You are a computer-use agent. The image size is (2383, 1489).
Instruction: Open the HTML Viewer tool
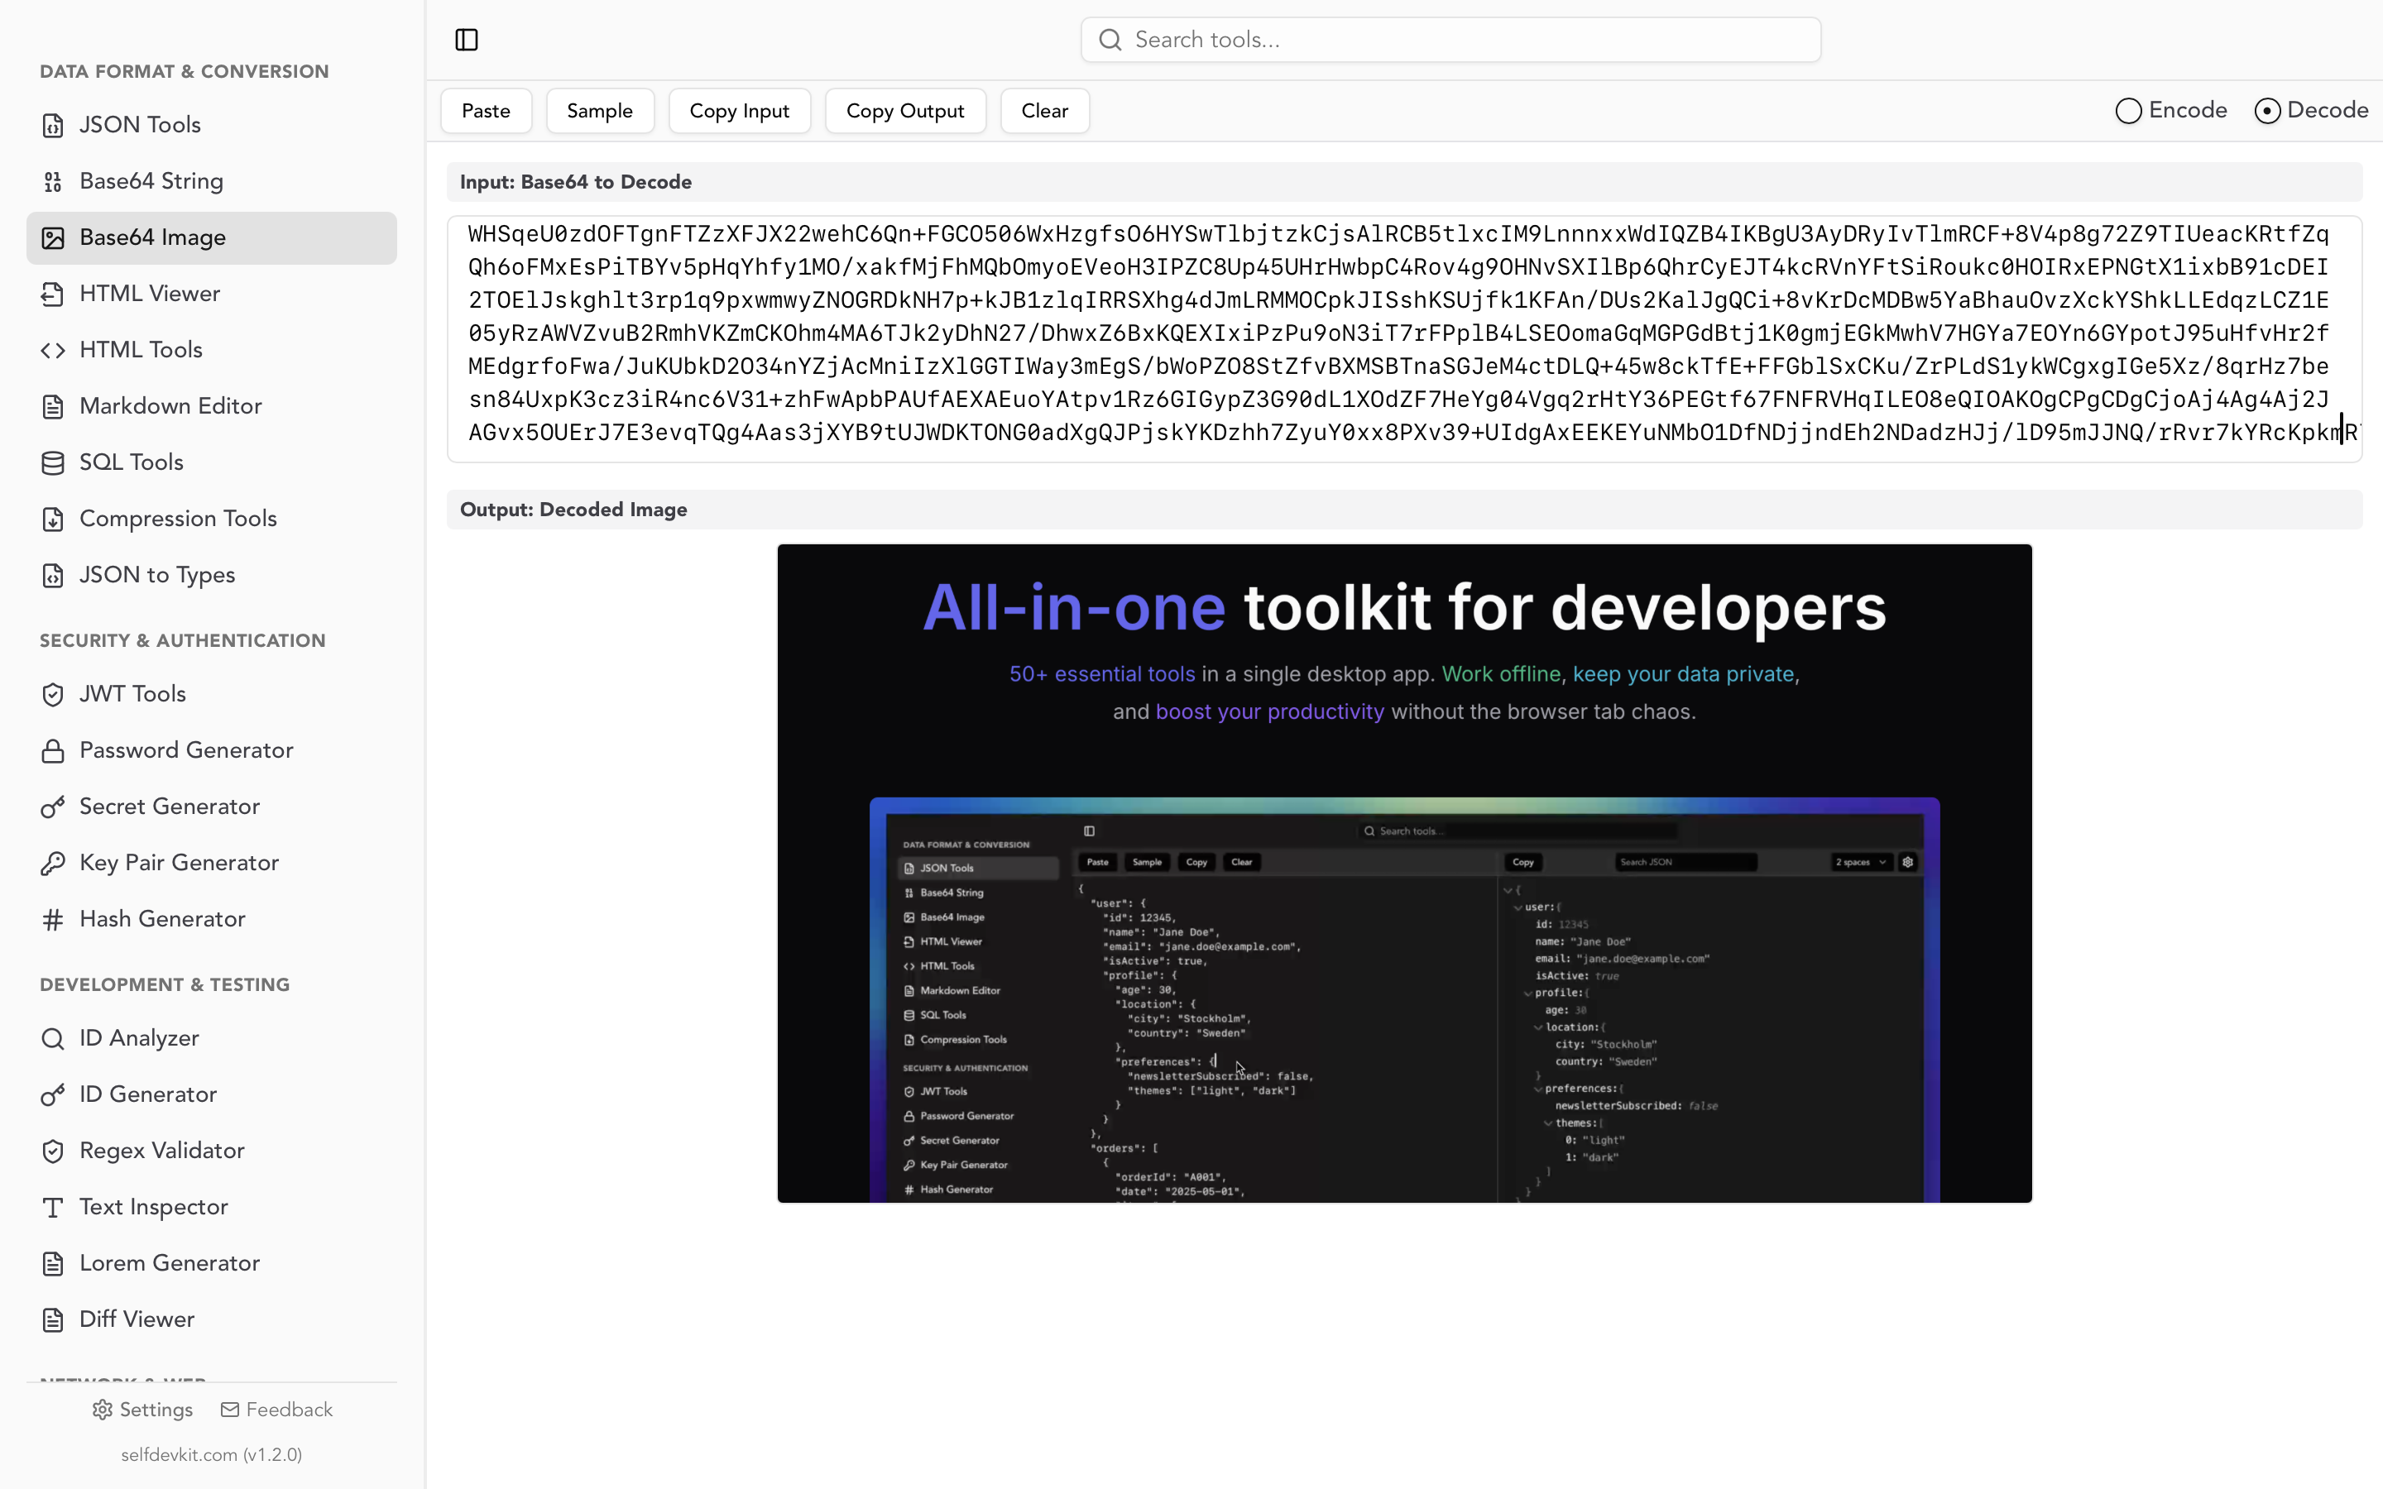(150, 294)
